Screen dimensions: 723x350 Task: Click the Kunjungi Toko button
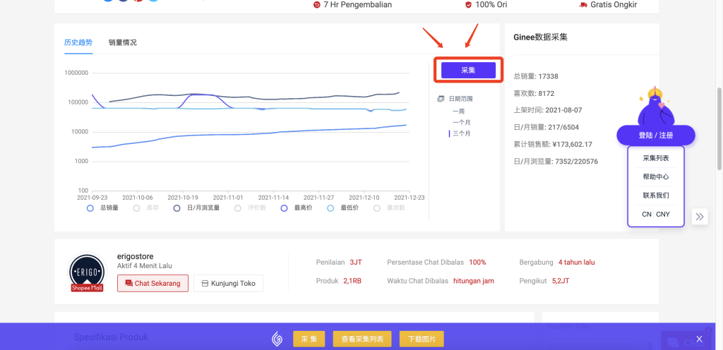click(x=228, y=283)
